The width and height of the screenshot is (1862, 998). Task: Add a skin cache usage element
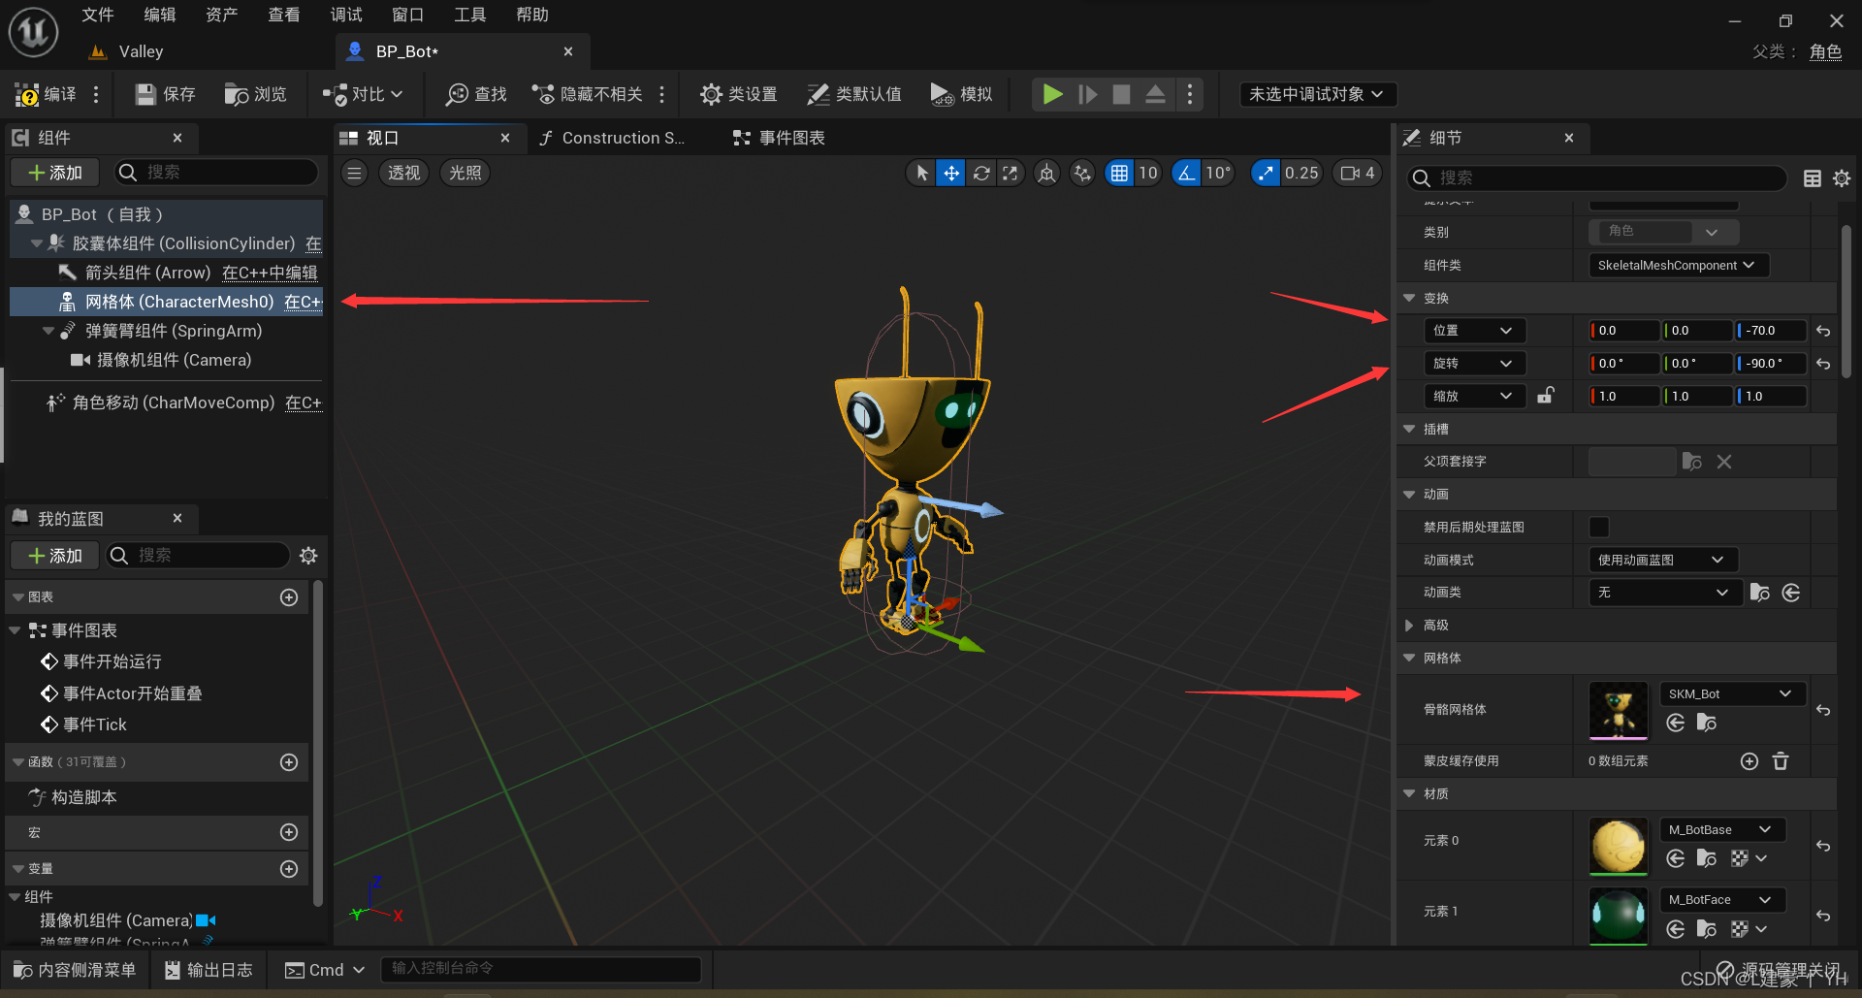tap(1750, 761)
